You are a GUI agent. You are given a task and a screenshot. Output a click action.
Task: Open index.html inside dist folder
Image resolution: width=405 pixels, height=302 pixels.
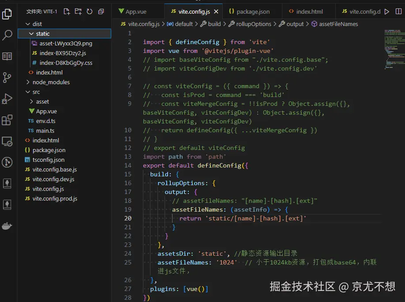click(49, 73)
